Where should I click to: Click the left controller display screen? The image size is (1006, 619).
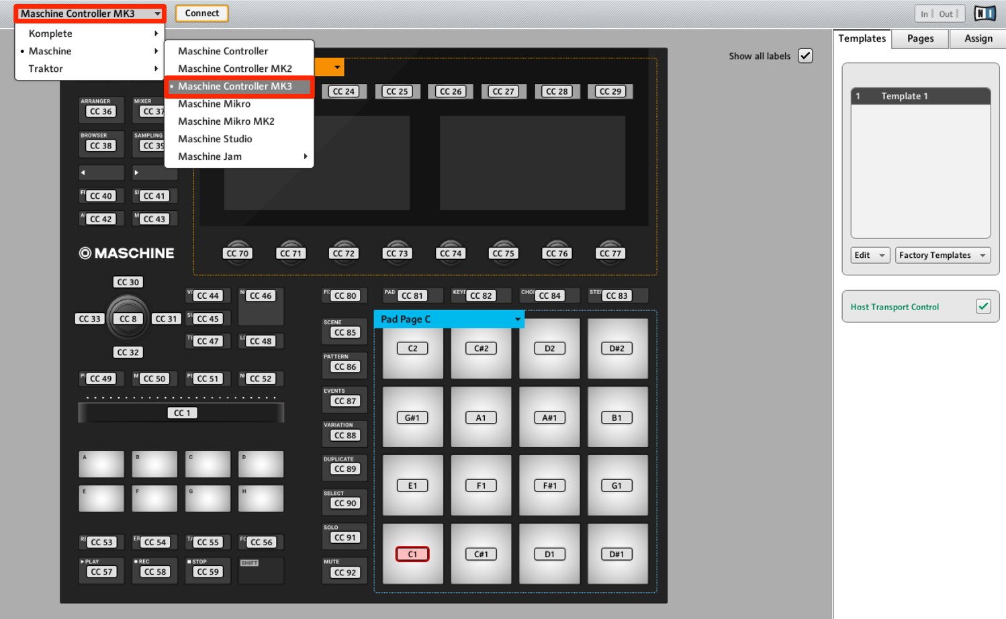(x=317, y=163)
